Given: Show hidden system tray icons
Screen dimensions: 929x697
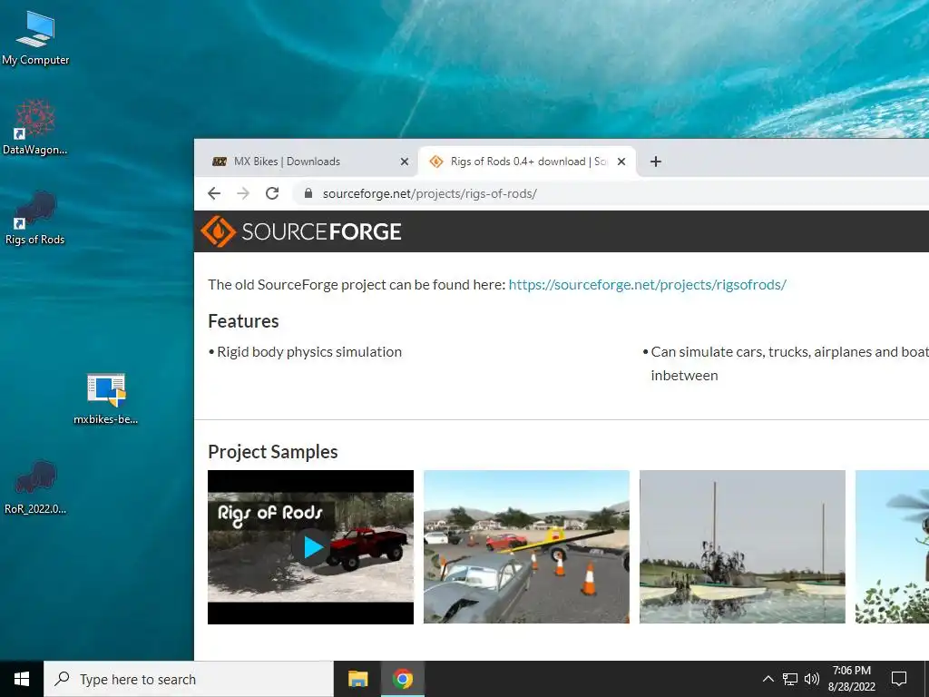Looking at the screenshot, I should pyautogui.click(x=768, y=679).
